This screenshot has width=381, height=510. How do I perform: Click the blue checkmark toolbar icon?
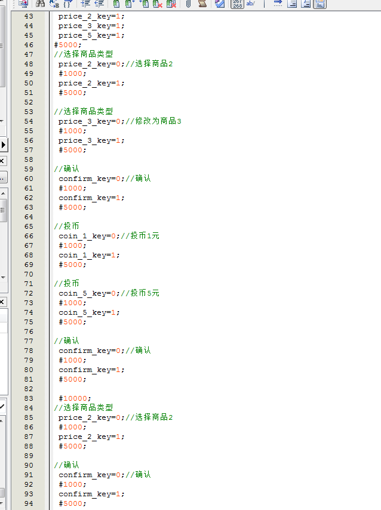pos(220,4)
